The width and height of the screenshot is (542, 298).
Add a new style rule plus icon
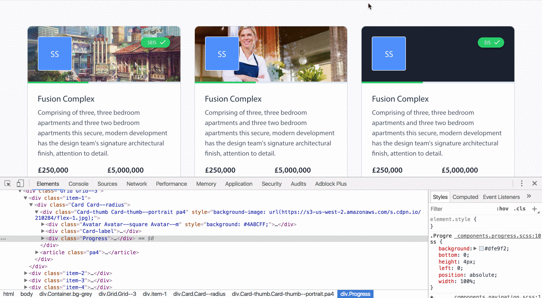(x=535, y=209)
